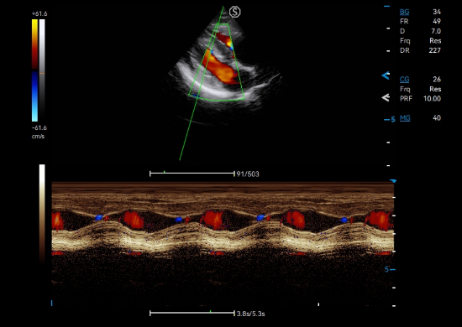The height and width of the screenshot is (327, 462).
Task: Click the orange baseline marker on color scale
Action: tap(42, 73)
